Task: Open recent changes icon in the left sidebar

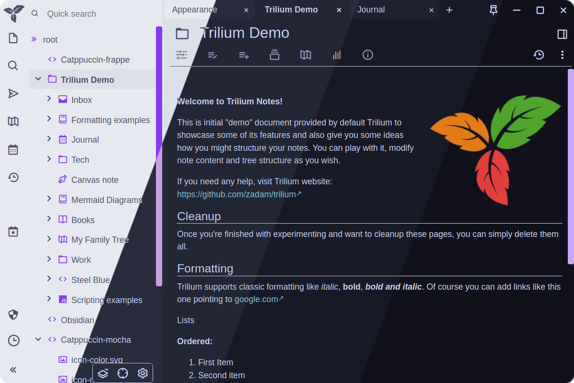Action: (13, 178)
